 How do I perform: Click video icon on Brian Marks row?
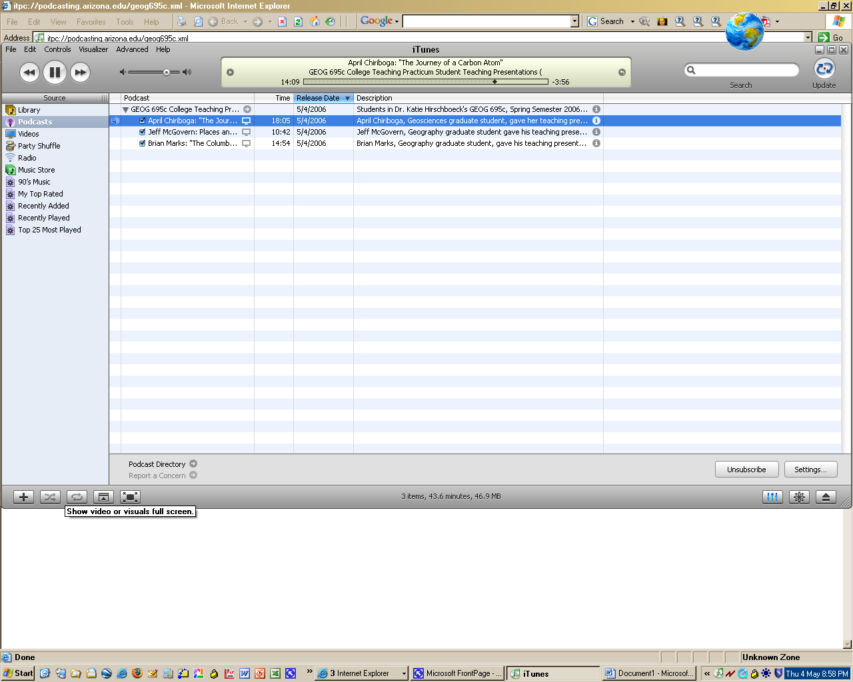pos(247,143)
